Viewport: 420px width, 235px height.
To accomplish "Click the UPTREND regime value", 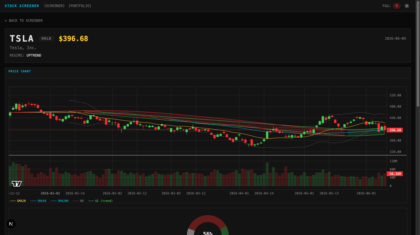I will tap(34, 55).
